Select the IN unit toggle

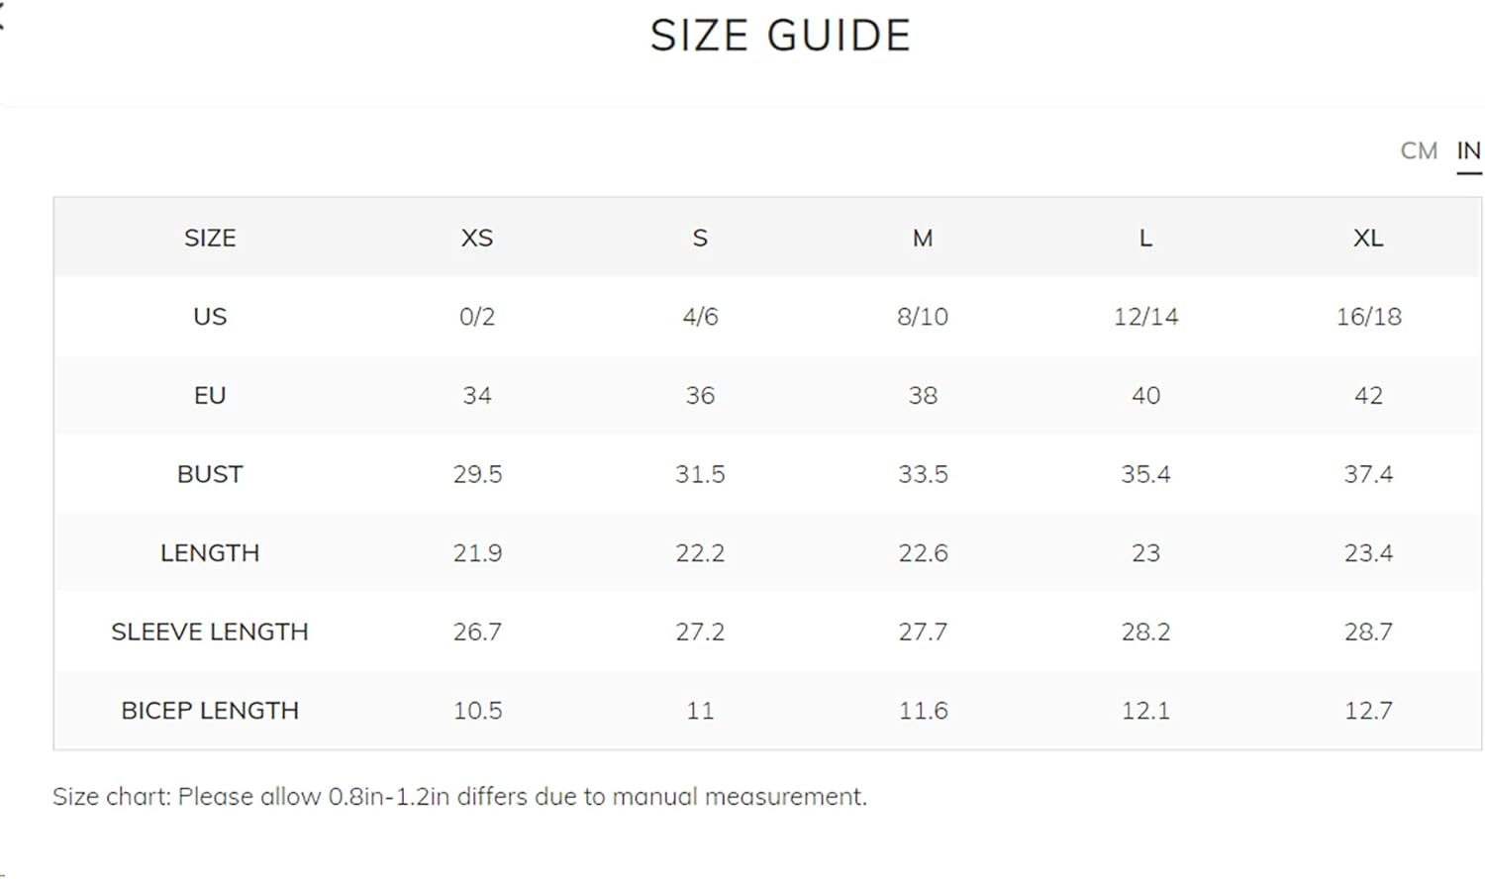[1468, 151]
